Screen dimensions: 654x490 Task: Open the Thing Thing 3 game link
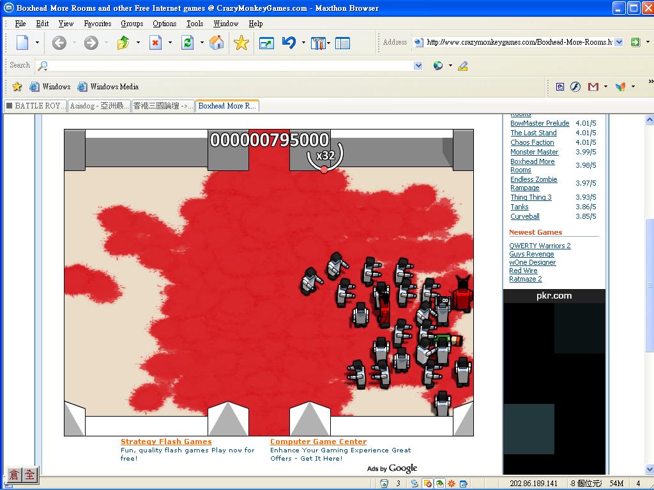pos(531,198)
